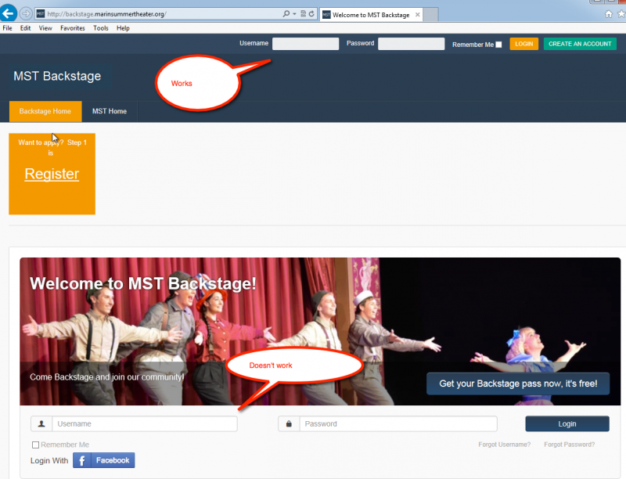The width and height of the screenshot is (626, 479).
Task: Tick the lower Remember Me checkbox
Action: click(35, 445)
